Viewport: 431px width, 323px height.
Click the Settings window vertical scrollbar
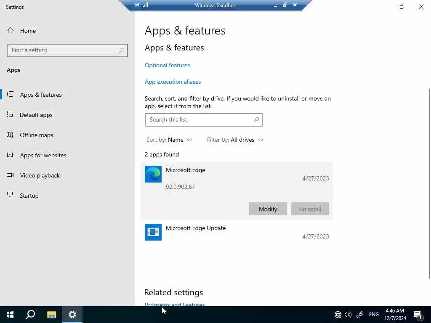(429, 183)
